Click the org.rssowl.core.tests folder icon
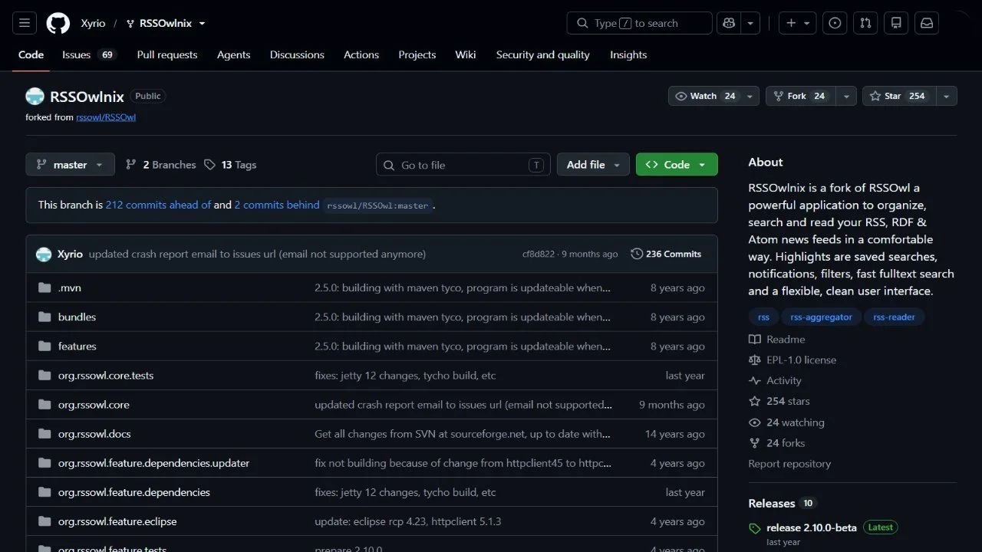The image size is (982, 552). point(44,376)
